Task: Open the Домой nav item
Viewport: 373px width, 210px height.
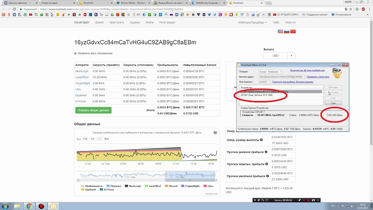Action: coord(99,22)
